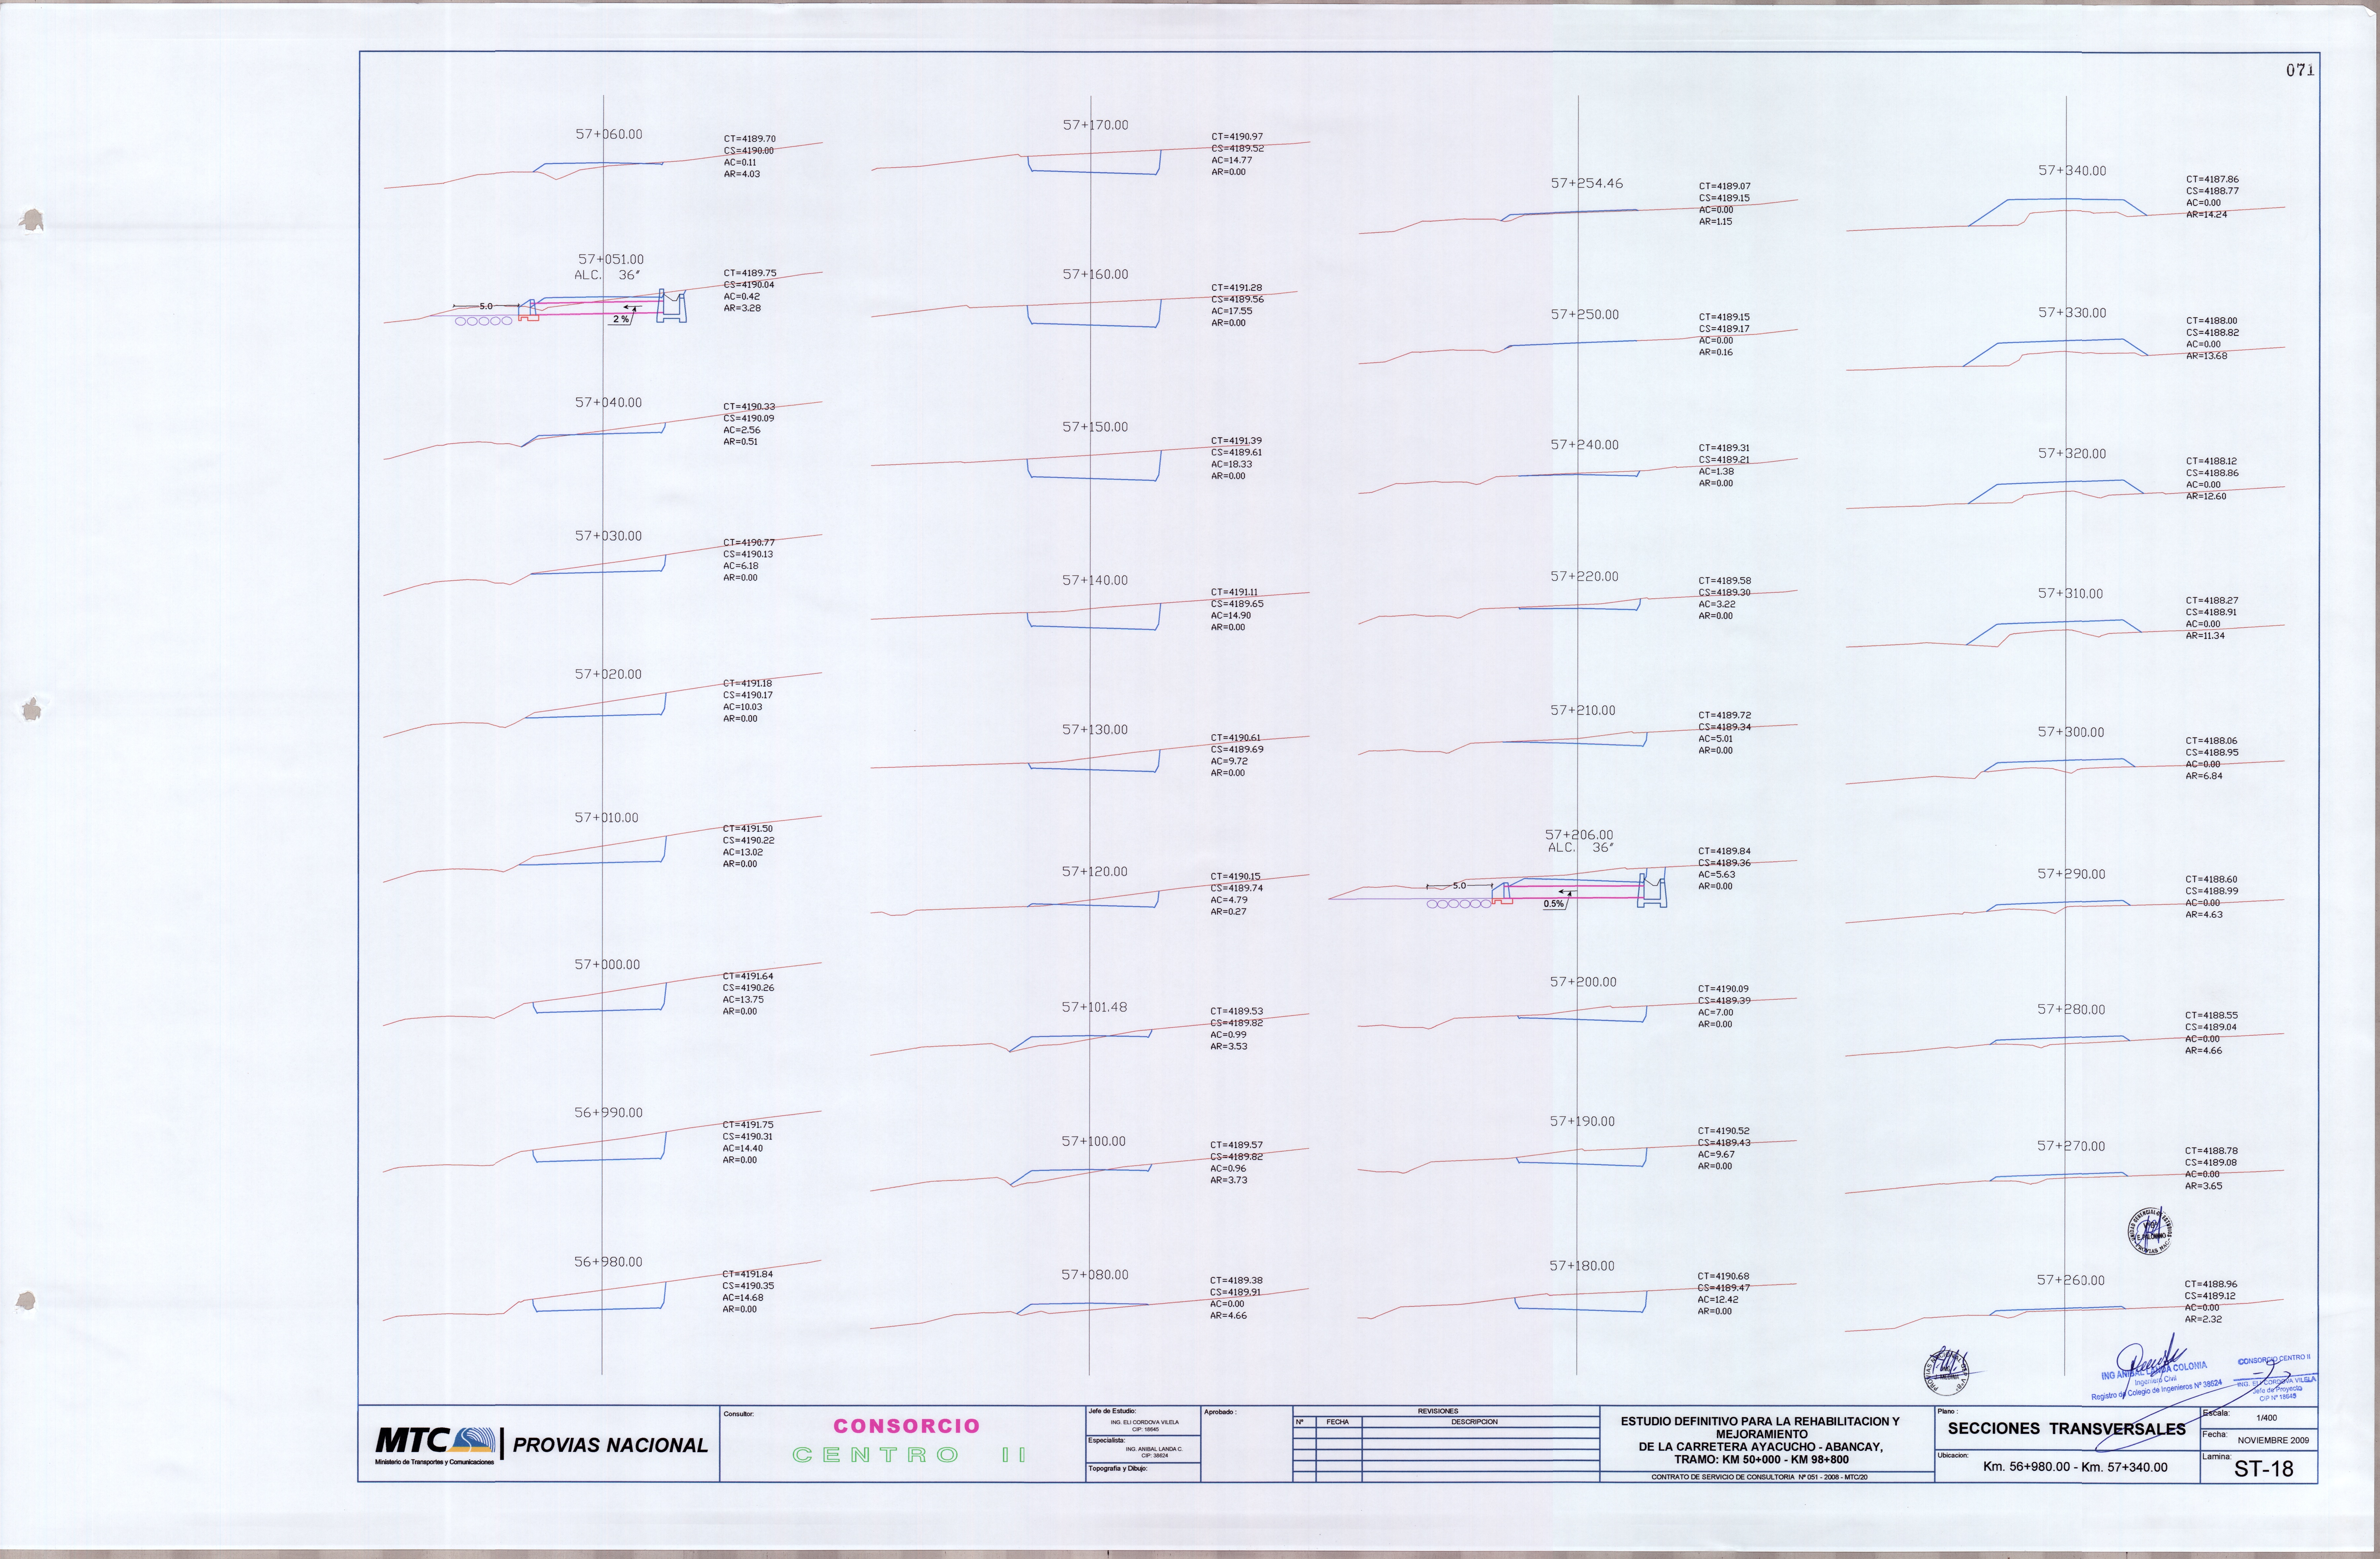Click the station label 57+254.46
The width and height of the screenshot is (2380, 1559).
[1587, 184]
